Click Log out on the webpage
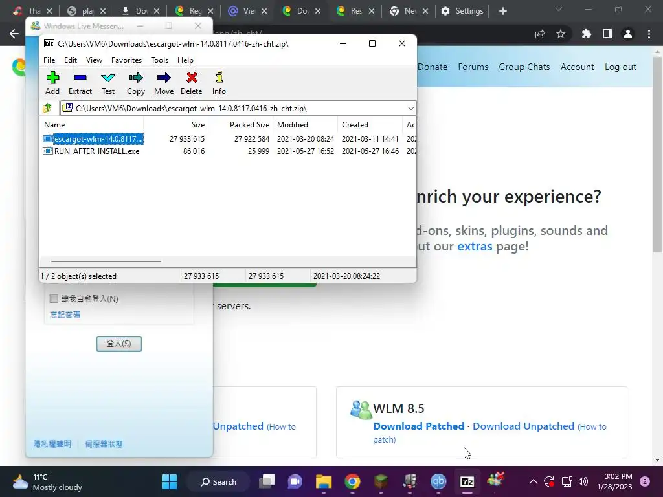 coord(620,67)
